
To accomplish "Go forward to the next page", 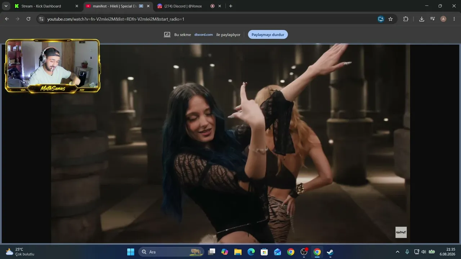I will pos(18,19).
